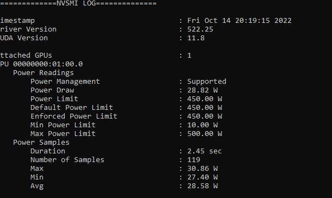332x198 pixels.
Task: Click the Power Draw 28.82 W value
Action: point(202,90)
